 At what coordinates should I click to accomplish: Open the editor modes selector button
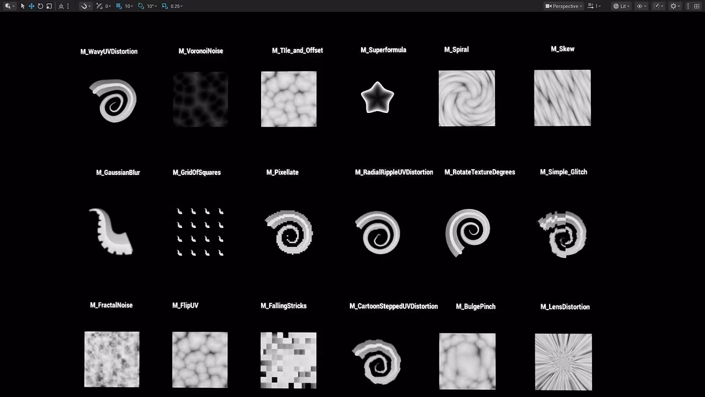click(9, 6)
